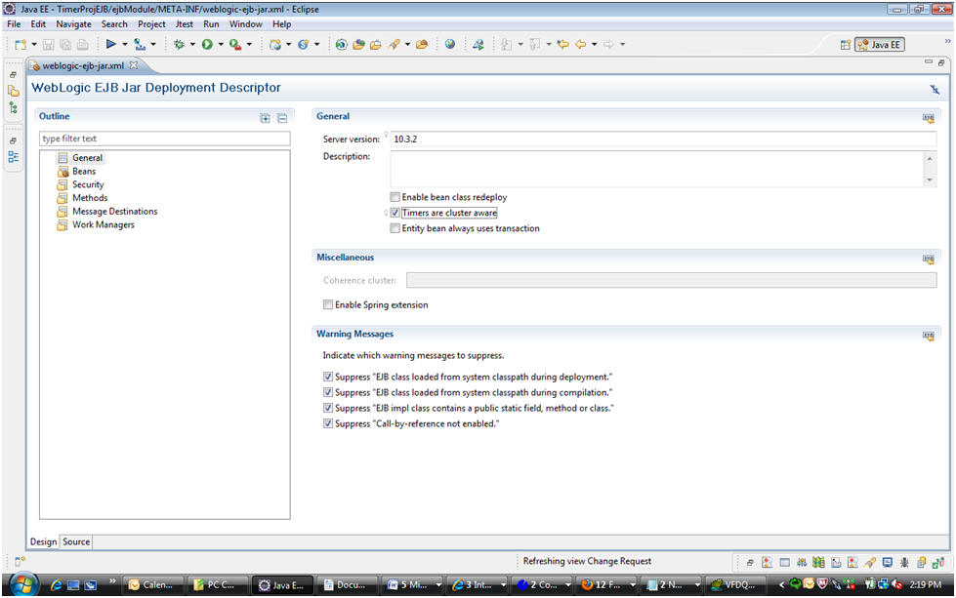
Task: Open the Debug dropdown arrow
Action: 192,45
